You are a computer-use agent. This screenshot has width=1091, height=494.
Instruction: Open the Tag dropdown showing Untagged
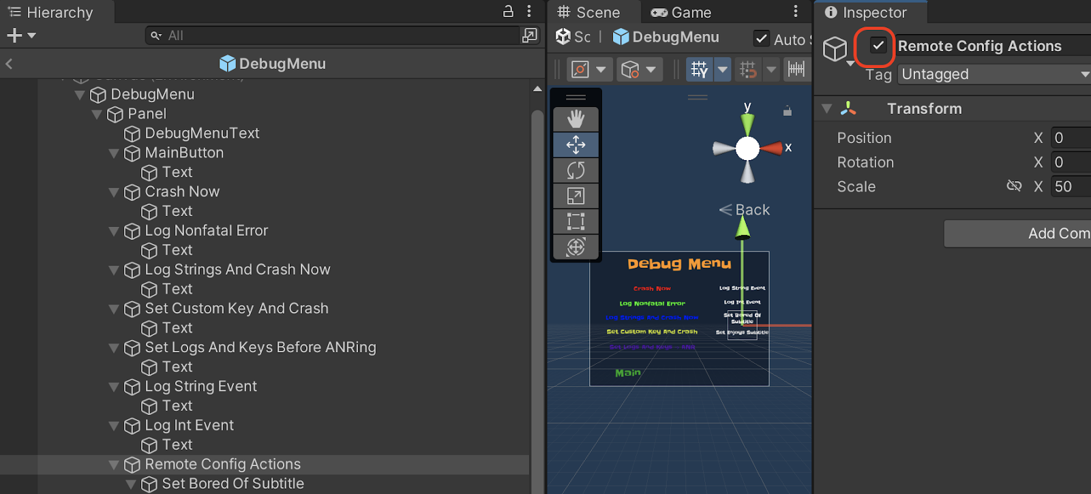click(994, 74)
